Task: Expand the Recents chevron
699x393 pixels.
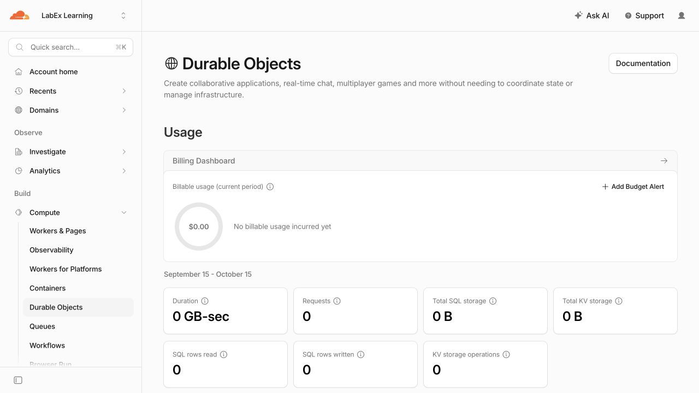Action: [x=124, y=91]
